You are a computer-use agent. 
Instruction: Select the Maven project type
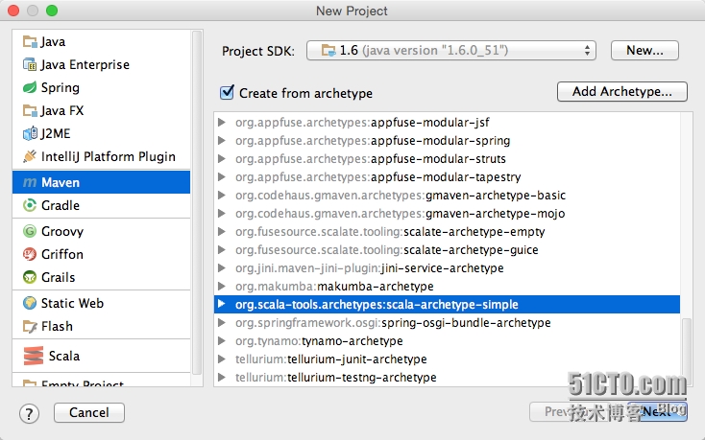[x=101, y=182]
